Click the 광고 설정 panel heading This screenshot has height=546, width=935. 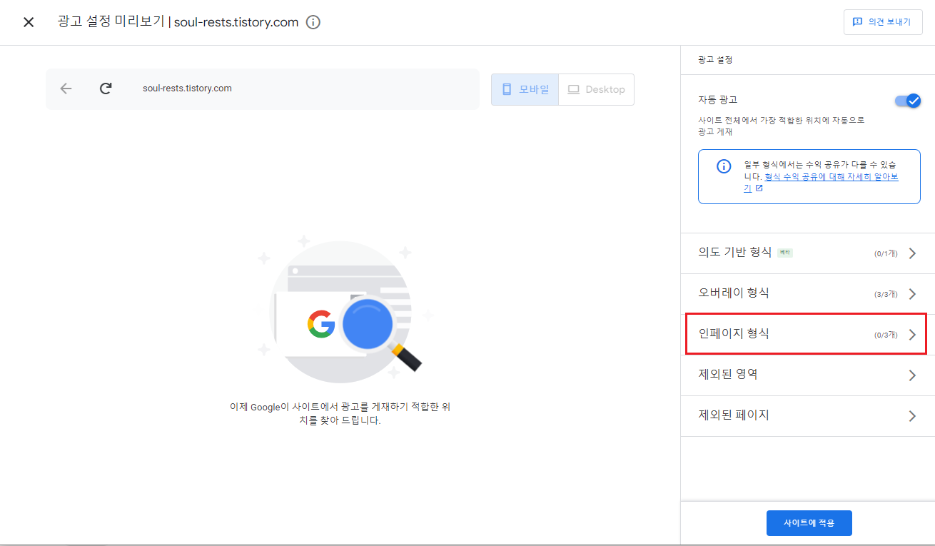(x=715, y=60)
